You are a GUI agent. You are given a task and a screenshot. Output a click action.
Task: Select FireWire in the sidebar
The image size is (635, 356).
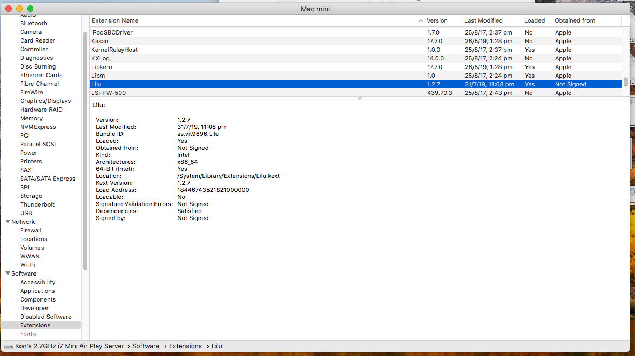[x=31, y=92]
